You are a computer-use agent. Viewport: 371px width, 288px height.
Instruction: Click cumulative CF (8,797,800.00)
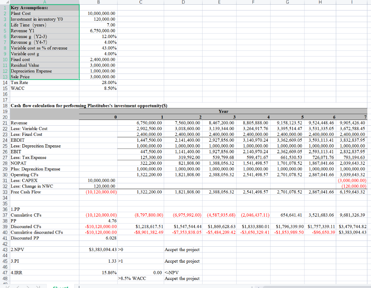click(x=141, y=215)
